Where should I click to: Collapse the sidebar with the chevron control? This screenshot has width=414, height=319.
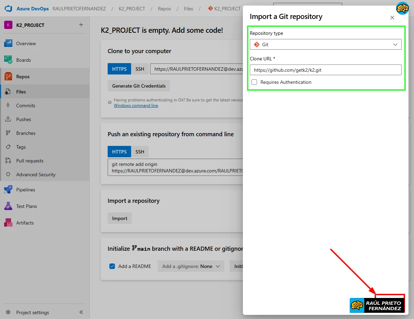click(81, 312)
